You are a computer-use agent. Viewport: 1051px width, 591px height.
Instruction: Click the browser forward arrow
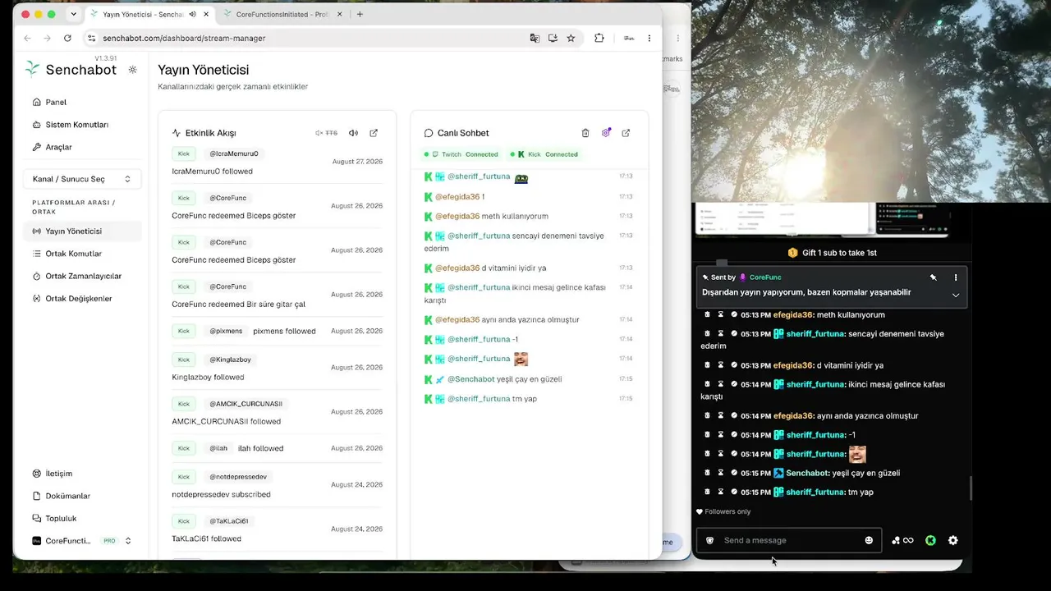coord(47,38)
